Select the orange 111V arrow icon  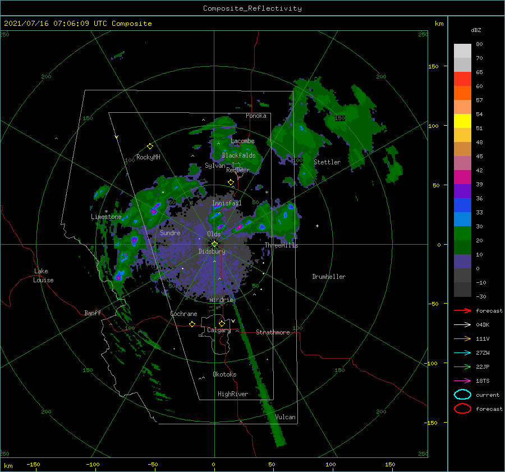[462, 338]
